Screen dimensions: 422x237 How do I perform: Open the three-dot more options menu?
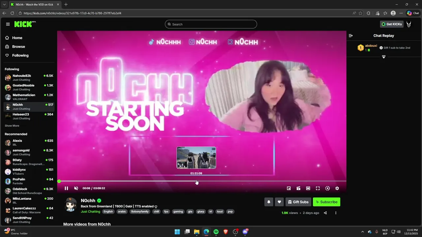click(x=336, y=213)
